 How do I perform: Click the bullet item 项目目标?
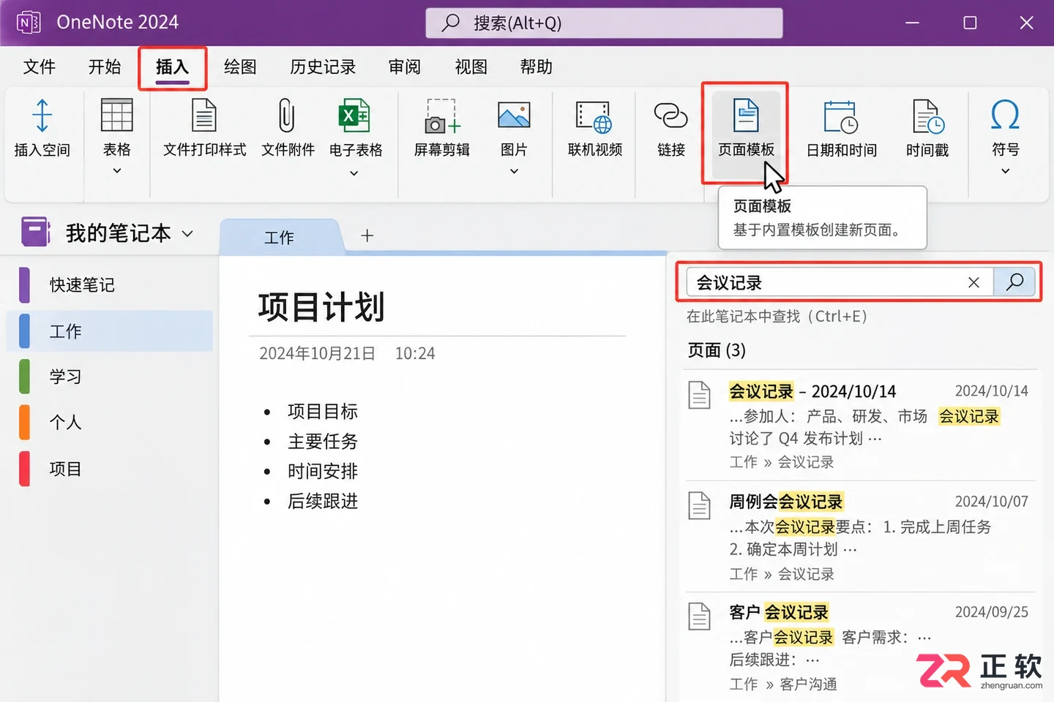pos(323,412)
